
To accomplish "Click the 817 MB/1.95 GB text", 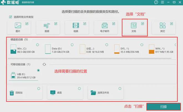I will [164, 52].
